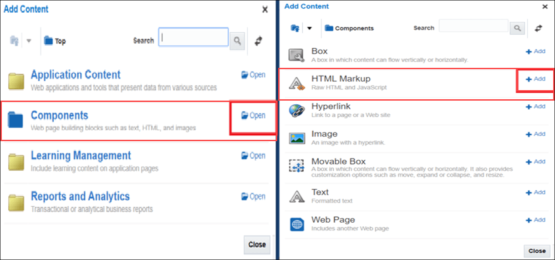Dismiss the left dialog with the X
This screenshot has width=555, height=260.
tap(265, 10)
